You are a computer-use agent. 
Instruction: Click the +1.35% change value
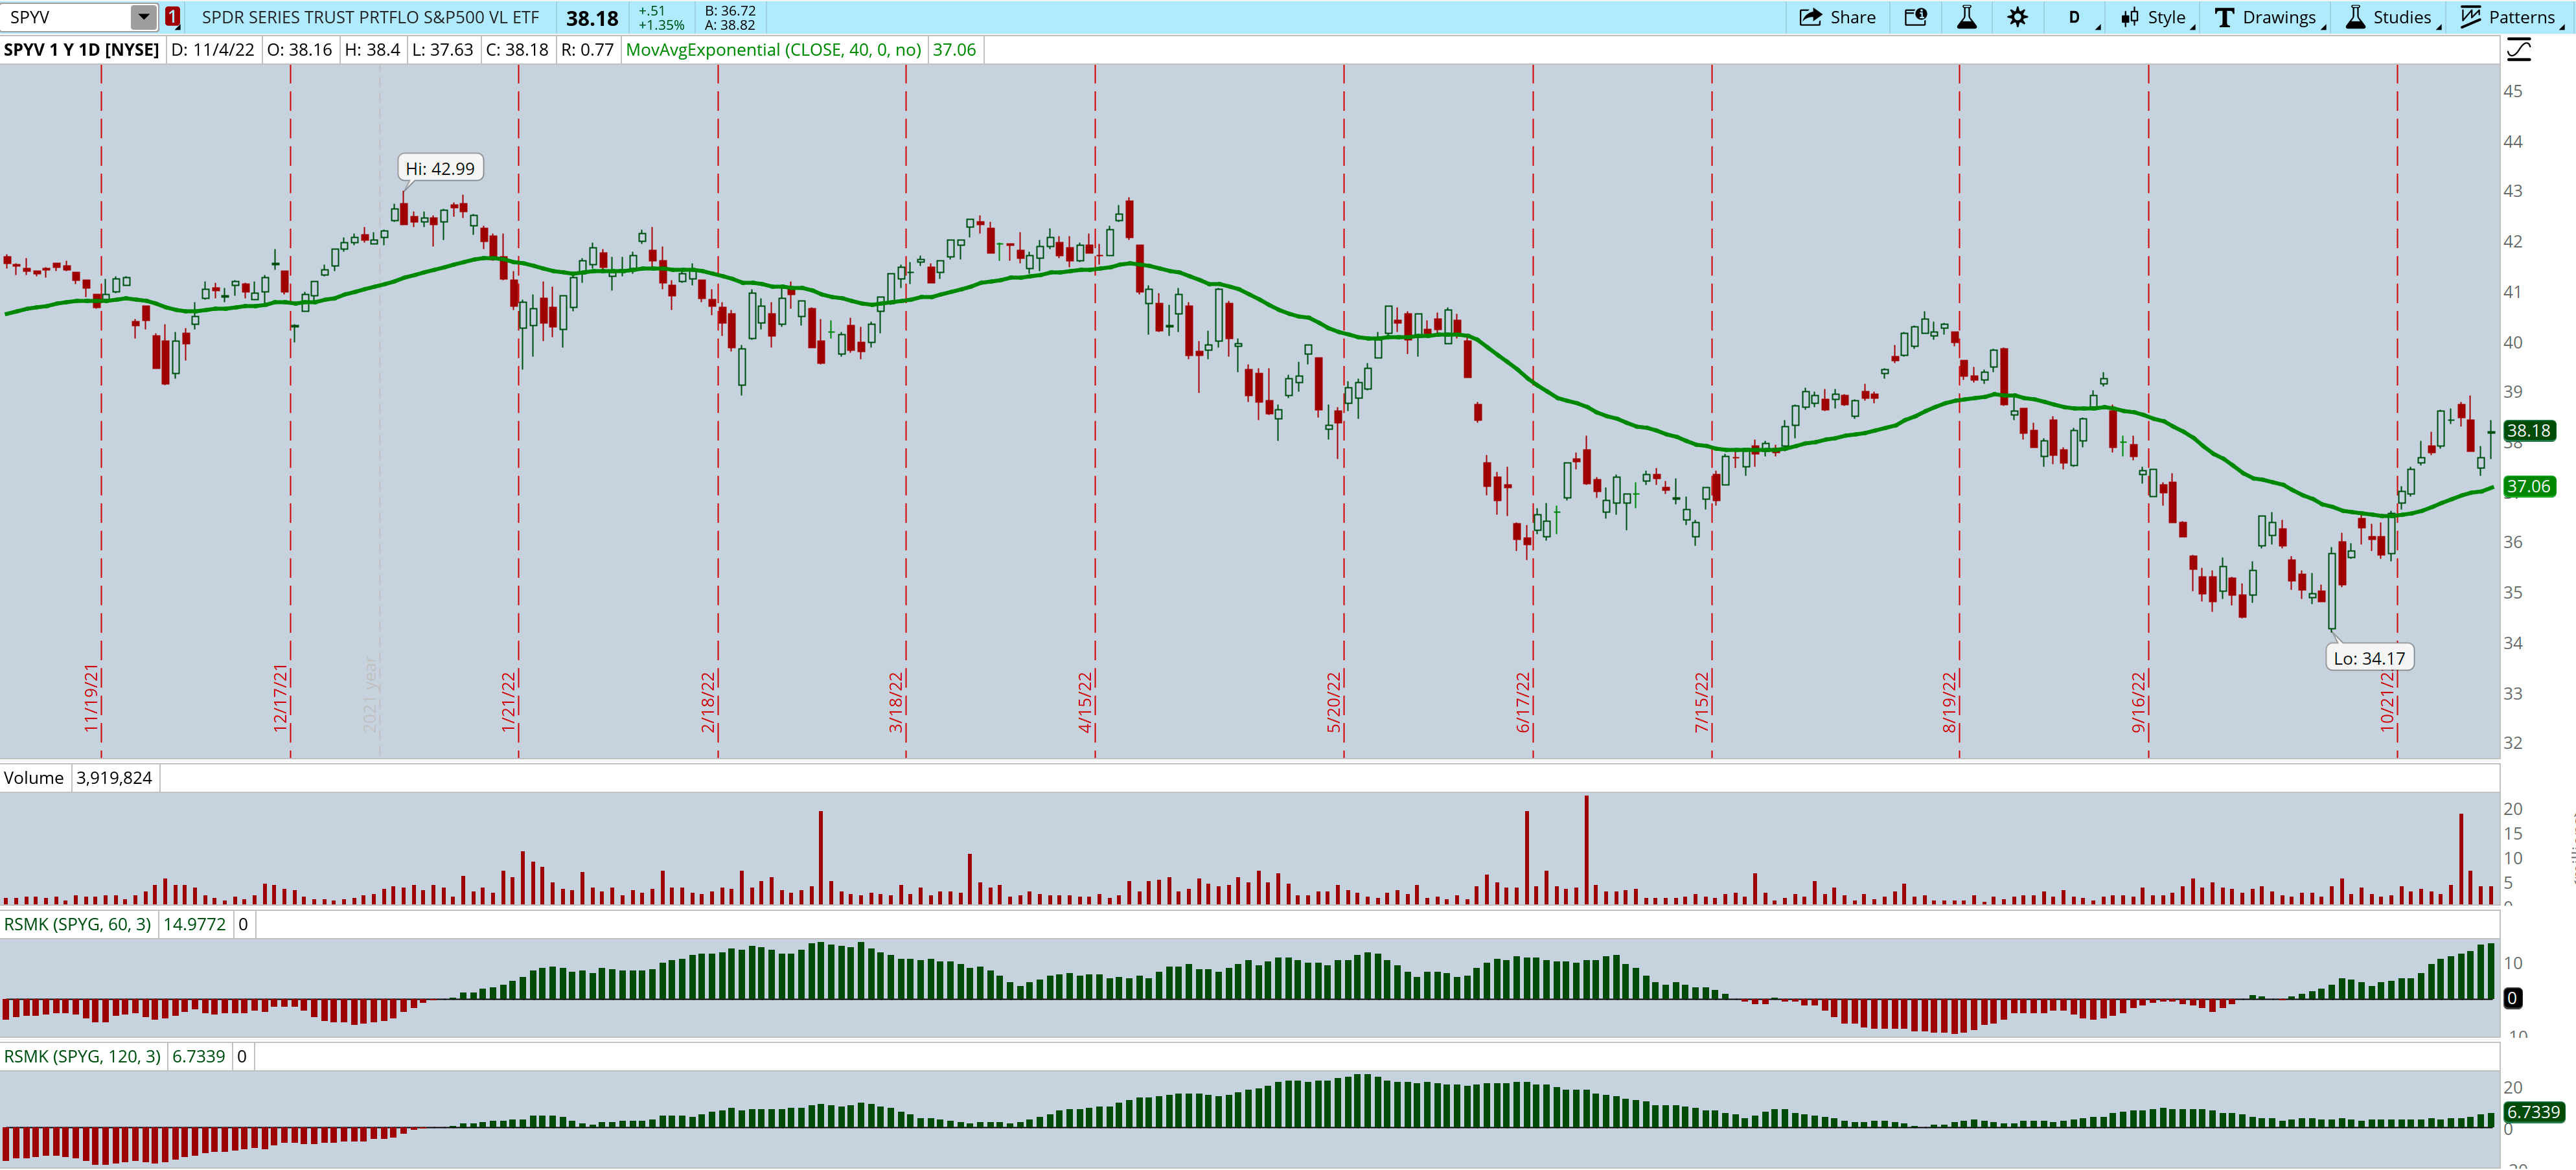(661, 25)
